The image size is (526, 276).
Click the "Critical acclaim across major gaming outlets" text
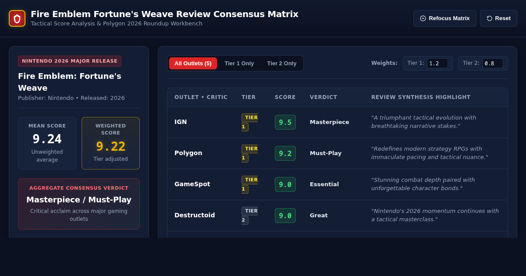click(x=79, y=215)
